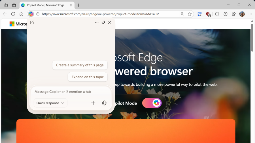
Task: Close the Copilot Mode tab
Action: (x=71, y=5)
